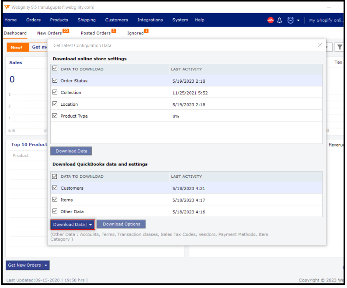Open the Home menu
Image resolution: width=347 pixels, height=288 pixels.
tap(10, 20)
